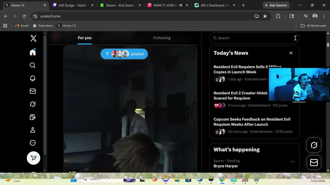Click the install app icon in address bar
This screenshot has height=185, width=330.
tap(257, 16)
